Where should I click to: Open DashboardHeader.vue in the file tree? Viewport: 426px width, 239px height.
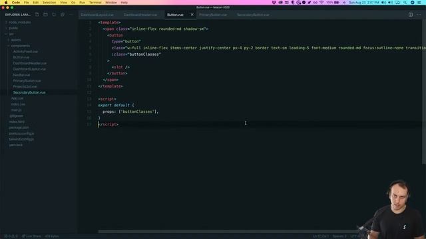pos(30,63)
